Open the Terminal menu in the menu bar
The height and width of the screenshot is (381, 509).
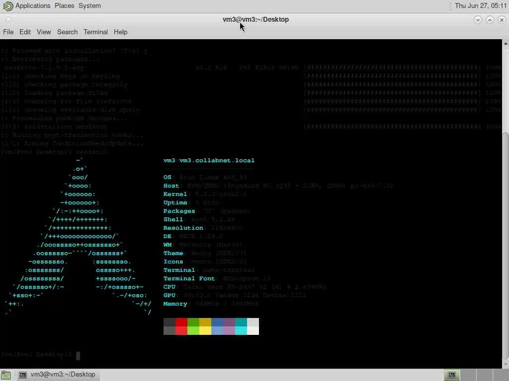[x=95, y=32]
